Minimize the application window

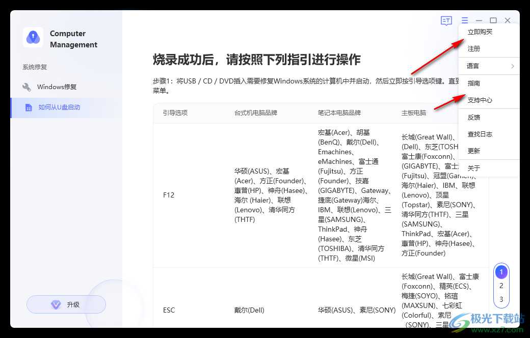(479, 20)
